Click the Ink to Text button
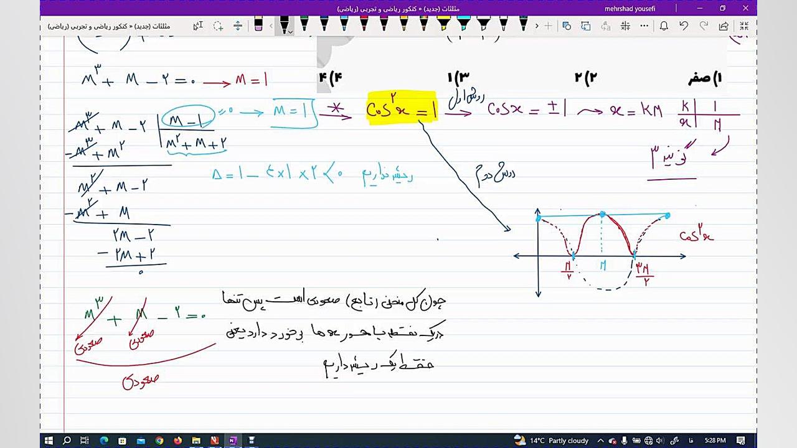This screenshot has height=448, width=797. coord(606,26)
